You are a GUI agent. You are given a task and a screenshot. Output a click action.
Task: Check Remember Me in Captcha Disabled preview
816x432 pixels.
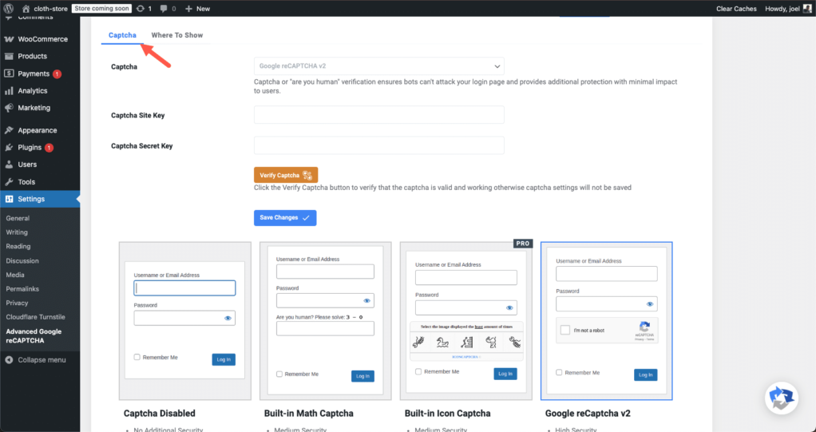pyautogui.click(x=137, y=357)
